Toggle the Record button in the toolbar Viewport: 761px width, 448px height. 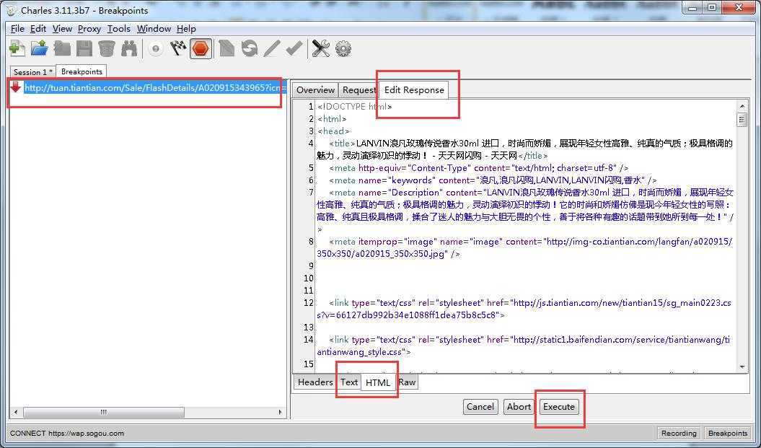(156, 49)
